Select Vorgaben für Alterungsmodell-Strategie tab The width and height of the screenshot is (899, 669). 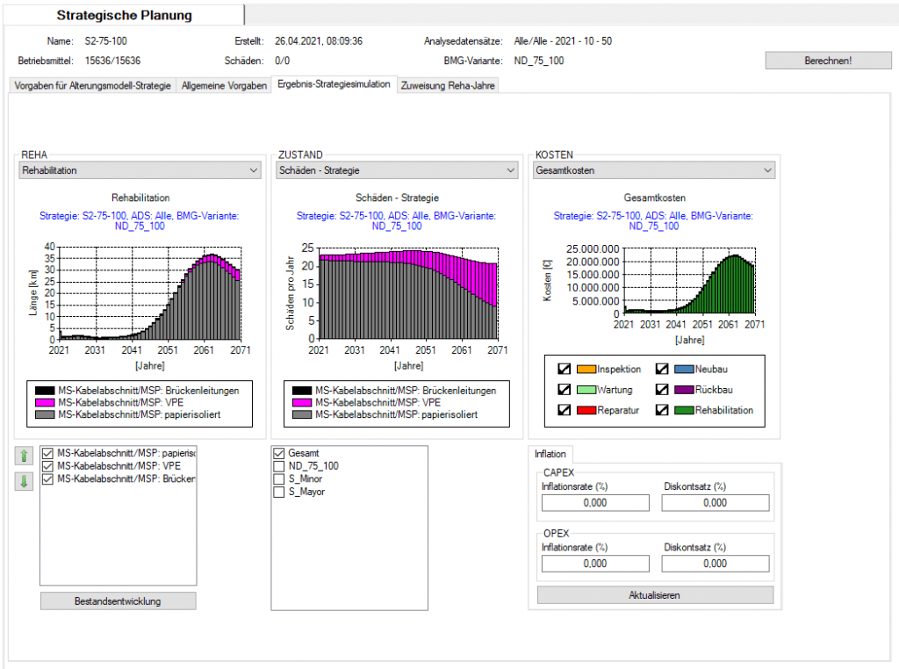click(x=92, y=86)
